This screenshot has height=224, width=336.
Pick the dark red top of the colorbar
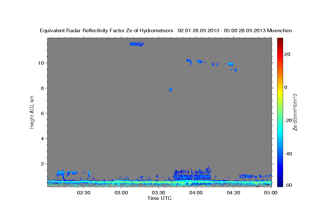280,39
